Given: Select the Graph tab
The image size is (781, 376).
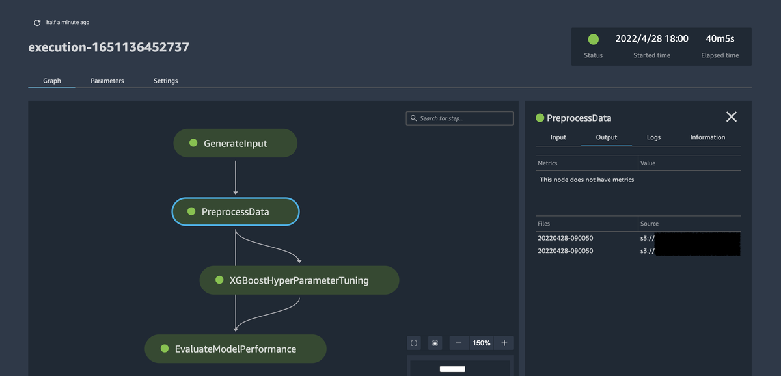Looking at the screenshot, I should [52, 81].
